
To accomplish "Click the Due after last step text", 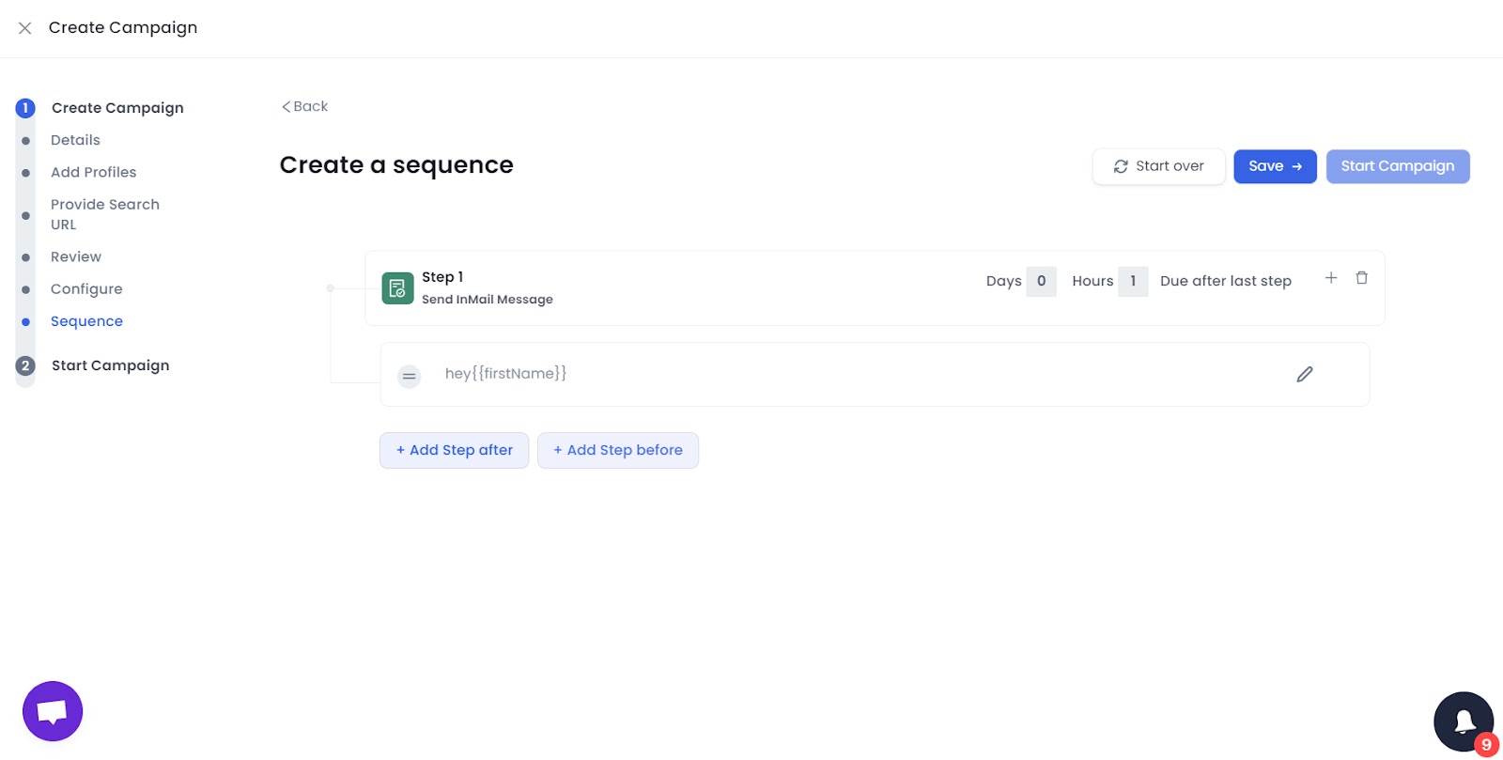I will coord(1225,281).
